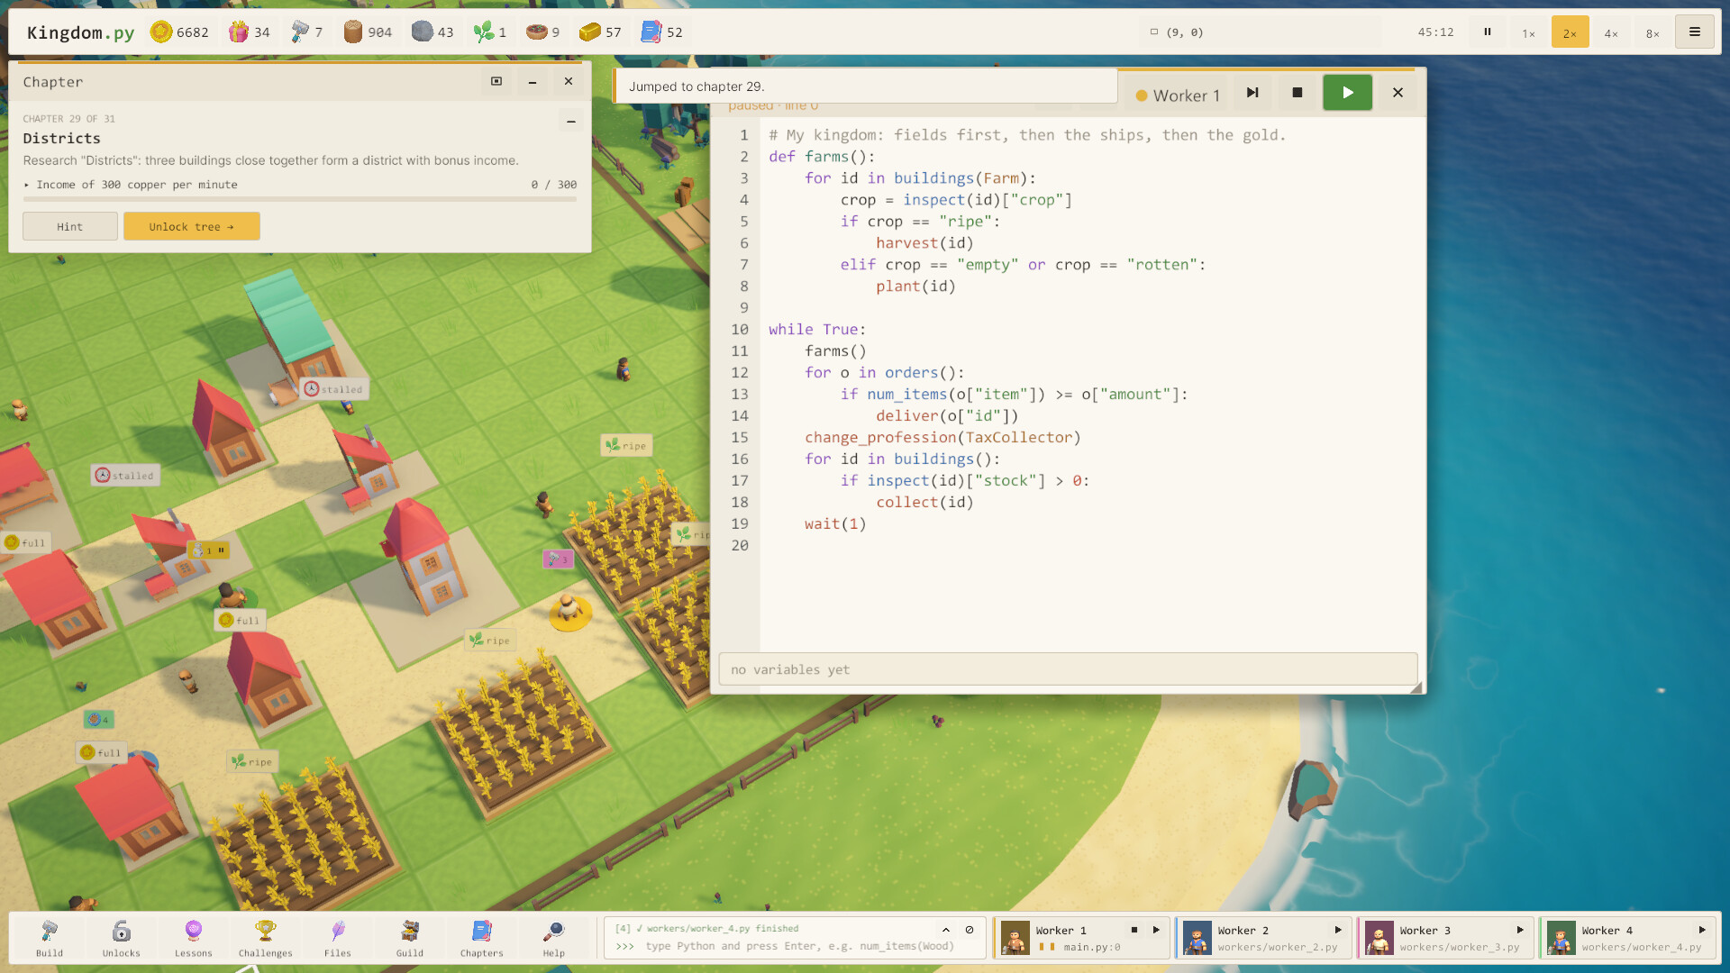Open the Unlocks panel
Image resolution: width=1730 pixels, height=973 pixels.
click(x=122, y=938)
